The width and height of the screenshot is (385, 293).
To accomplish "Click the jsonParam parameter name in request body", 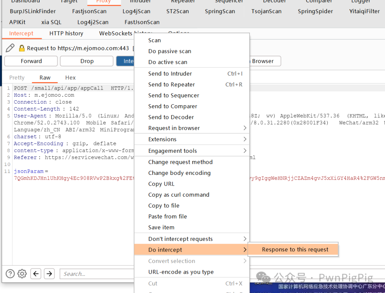I will pyautogui.click(x=29, y=171).
